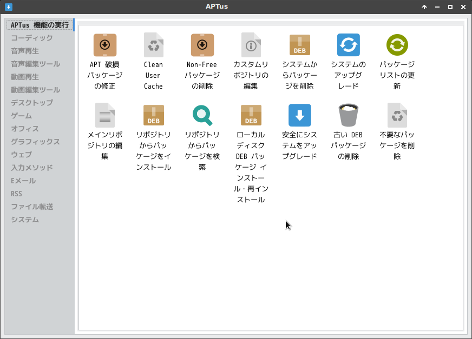
Task: Switch to the デスクトップ tab
Action: (x=32, y=103)
